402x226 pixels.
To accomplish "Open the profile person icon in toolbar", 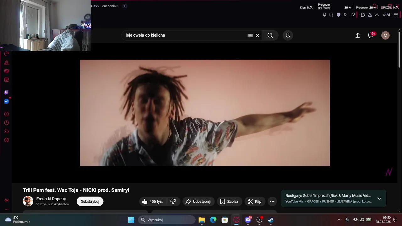I will 370,14.
